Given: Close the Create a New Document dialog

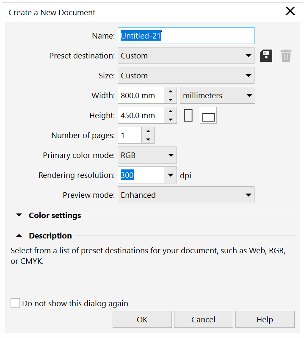Looking at the screenshot, I should 290,11.
